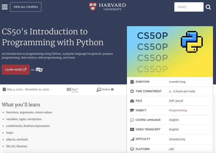Click the 'Self-paced' pace value
Image resolution: width=216 pixels, height=153 pixels.
176,101
